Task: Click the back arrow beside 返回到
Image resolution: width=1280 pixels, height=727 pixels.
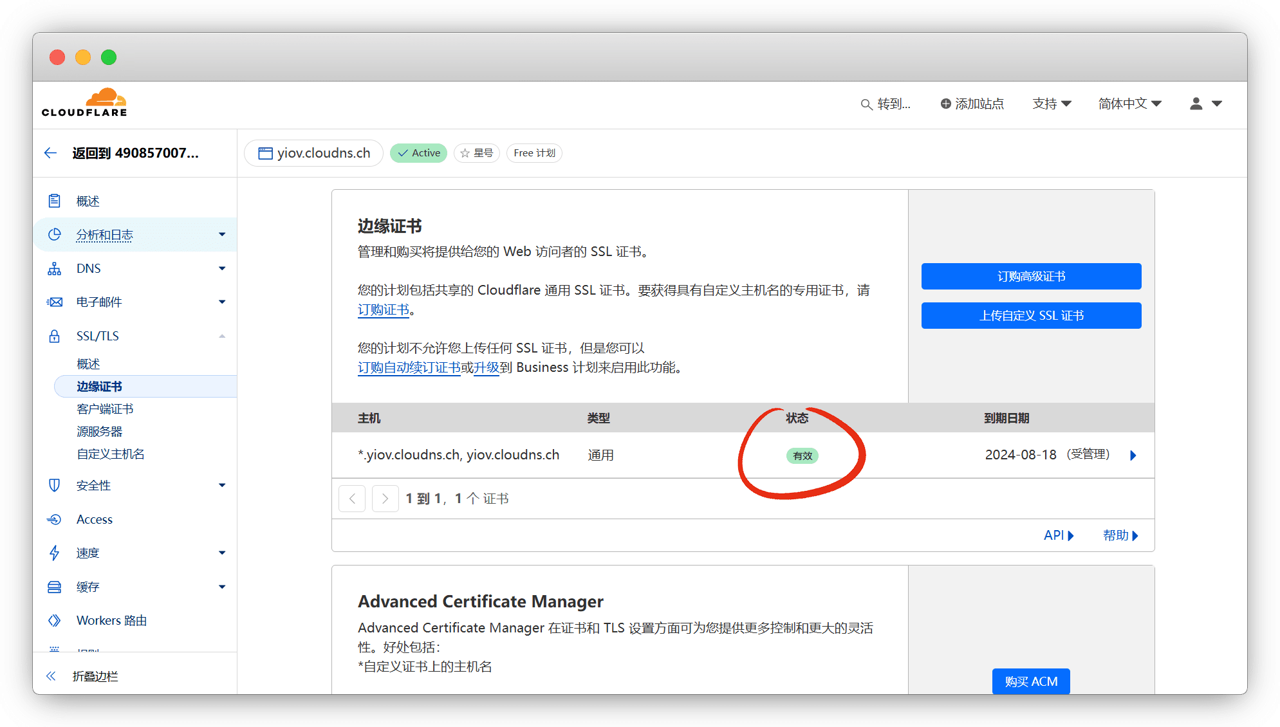Action: coord(50,153)
